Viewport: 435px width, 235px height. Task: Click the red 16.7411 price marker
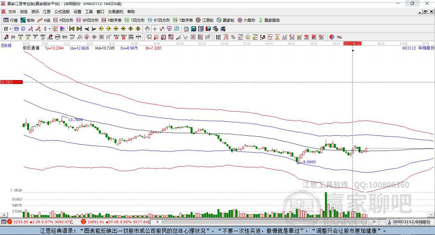(x=11, y=82)
